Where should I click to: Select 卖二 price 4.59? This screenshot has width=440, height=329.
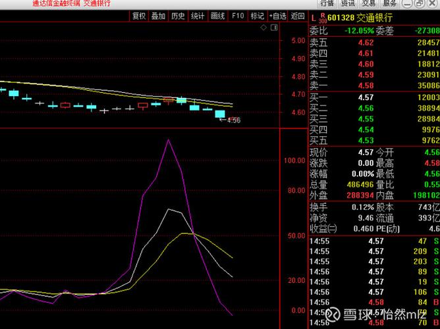[366, 75]
